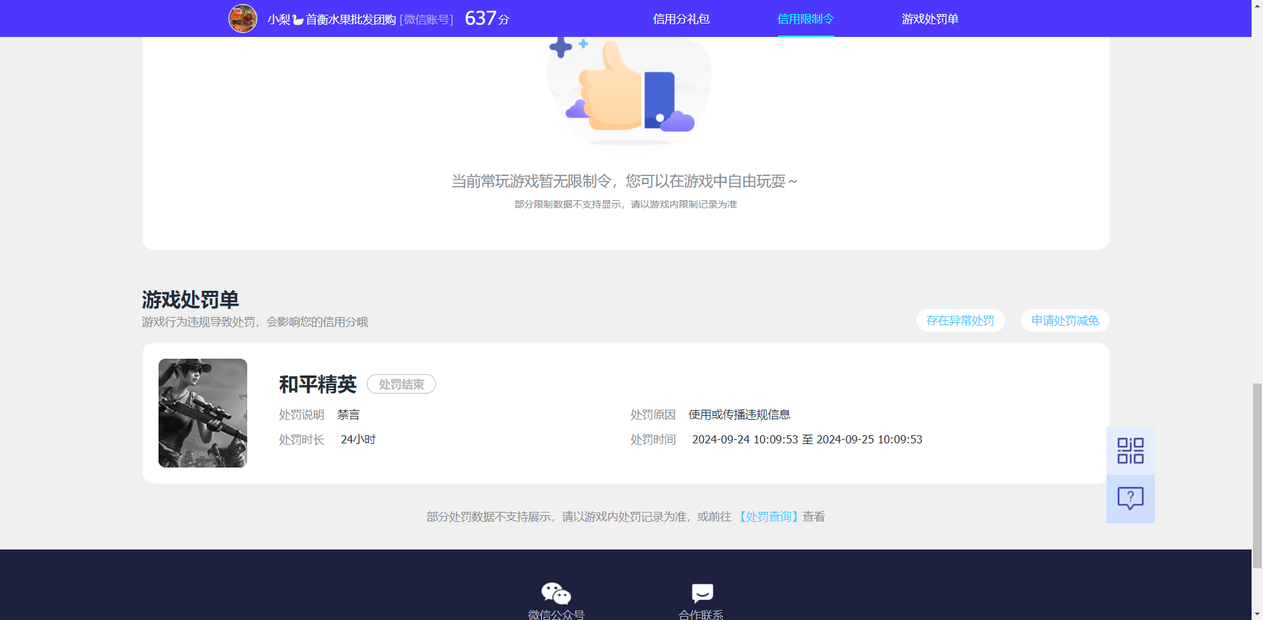
Task: Click the thumbs-up illustration
Action: [629, 91]
